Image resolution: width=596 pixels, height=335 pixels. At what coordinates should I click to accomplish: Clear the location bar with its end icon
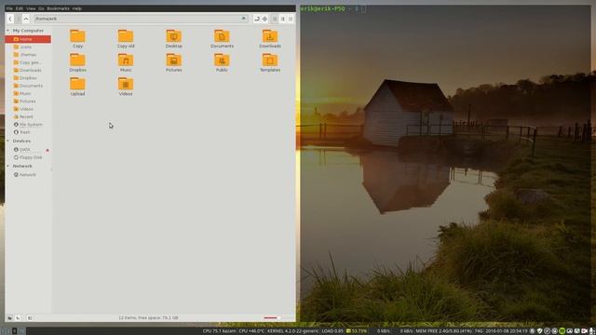[x=243, y=19]
